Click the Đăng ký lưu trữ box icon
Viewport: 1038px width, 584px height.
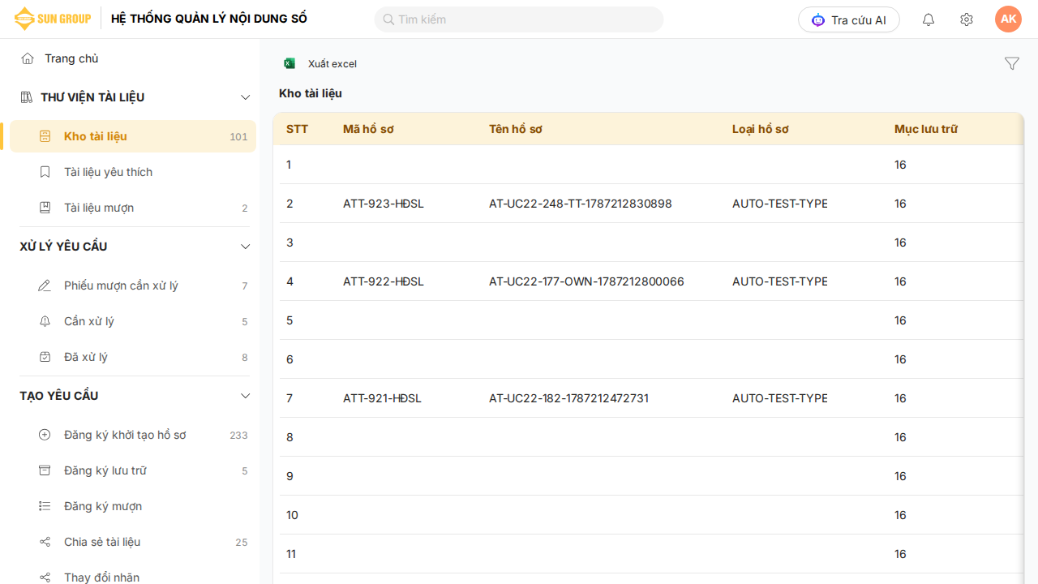(45, 470)
